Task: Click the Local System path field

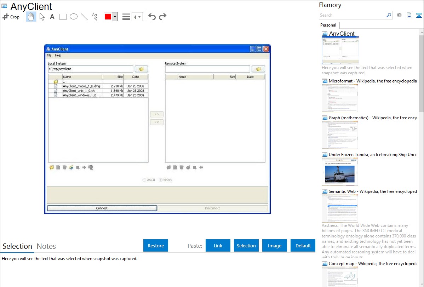Action: pyautogui.click(x=91, y=69)
